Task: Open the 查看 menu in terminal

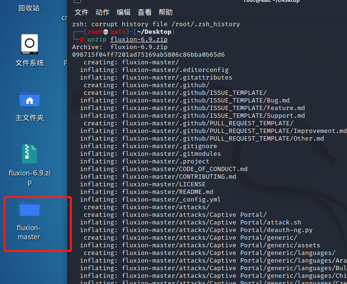Action: coord(145,12)
